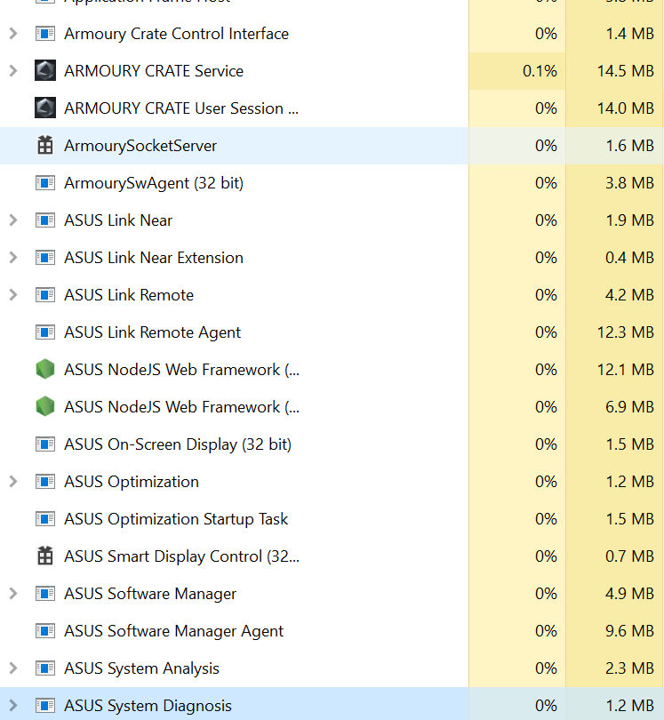Click the ArmourySocketServer gift-box icon
The image size is (664, 720).
45,145
